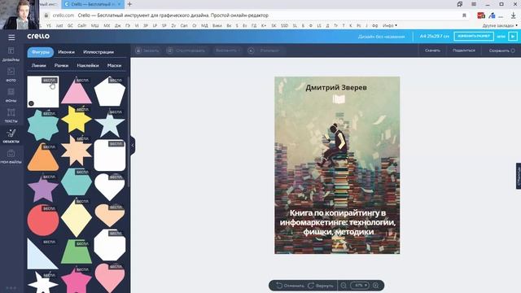
Task: Open the pages tab on right edge
Action: click(x=519, y=176)
